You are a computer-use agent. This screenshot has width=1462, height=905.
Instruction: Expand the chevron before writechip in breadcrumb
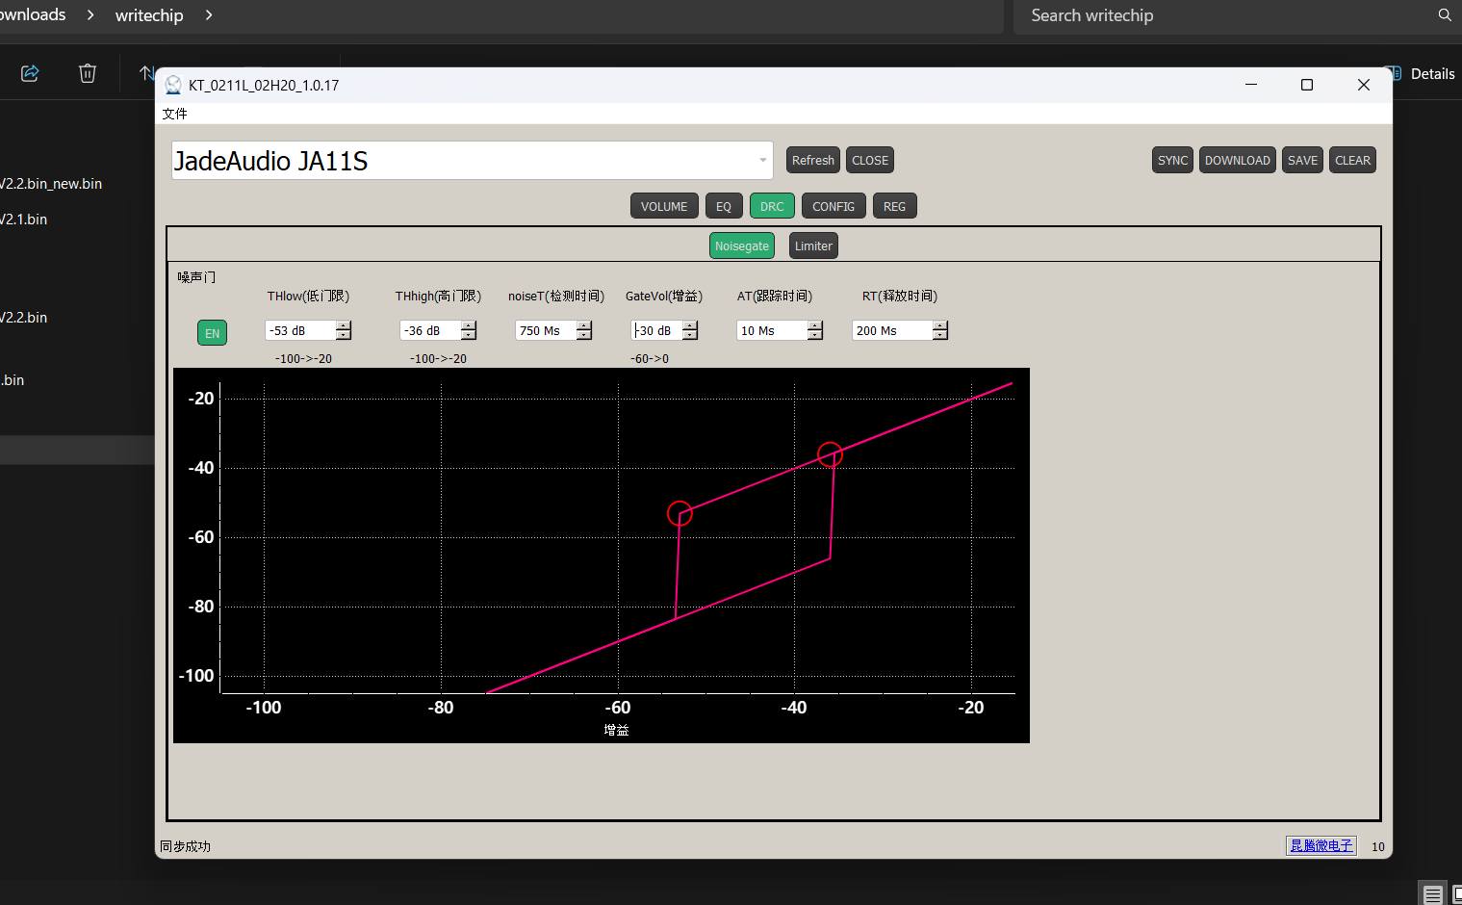(90, 15)
